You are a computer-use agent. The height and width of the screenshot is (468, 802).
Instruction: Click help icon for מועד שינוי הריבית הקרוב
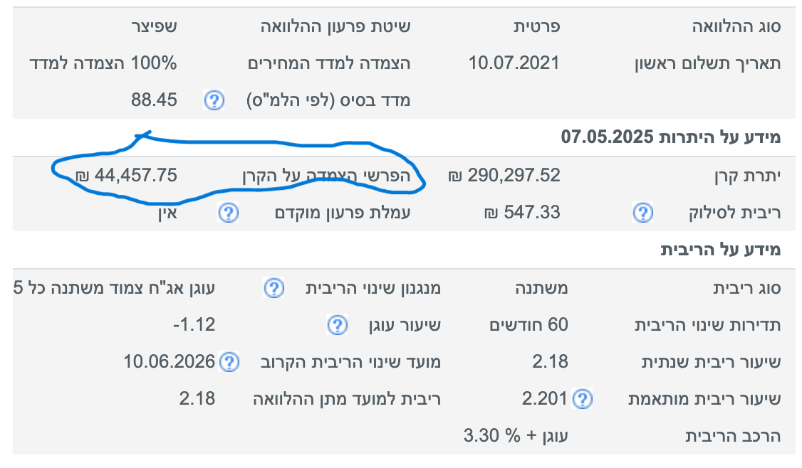[229, 362]
